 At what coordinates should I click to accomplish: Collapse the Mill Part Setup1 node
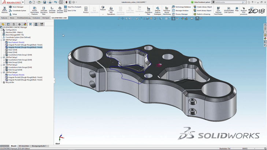click(2, 40)
